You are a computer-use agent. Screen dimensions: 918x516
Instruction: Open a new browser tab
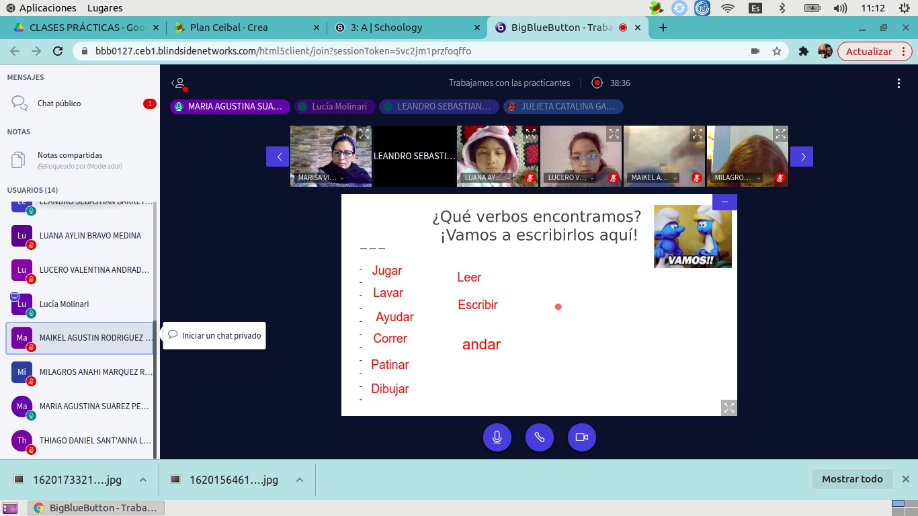[x=663, y=28]
